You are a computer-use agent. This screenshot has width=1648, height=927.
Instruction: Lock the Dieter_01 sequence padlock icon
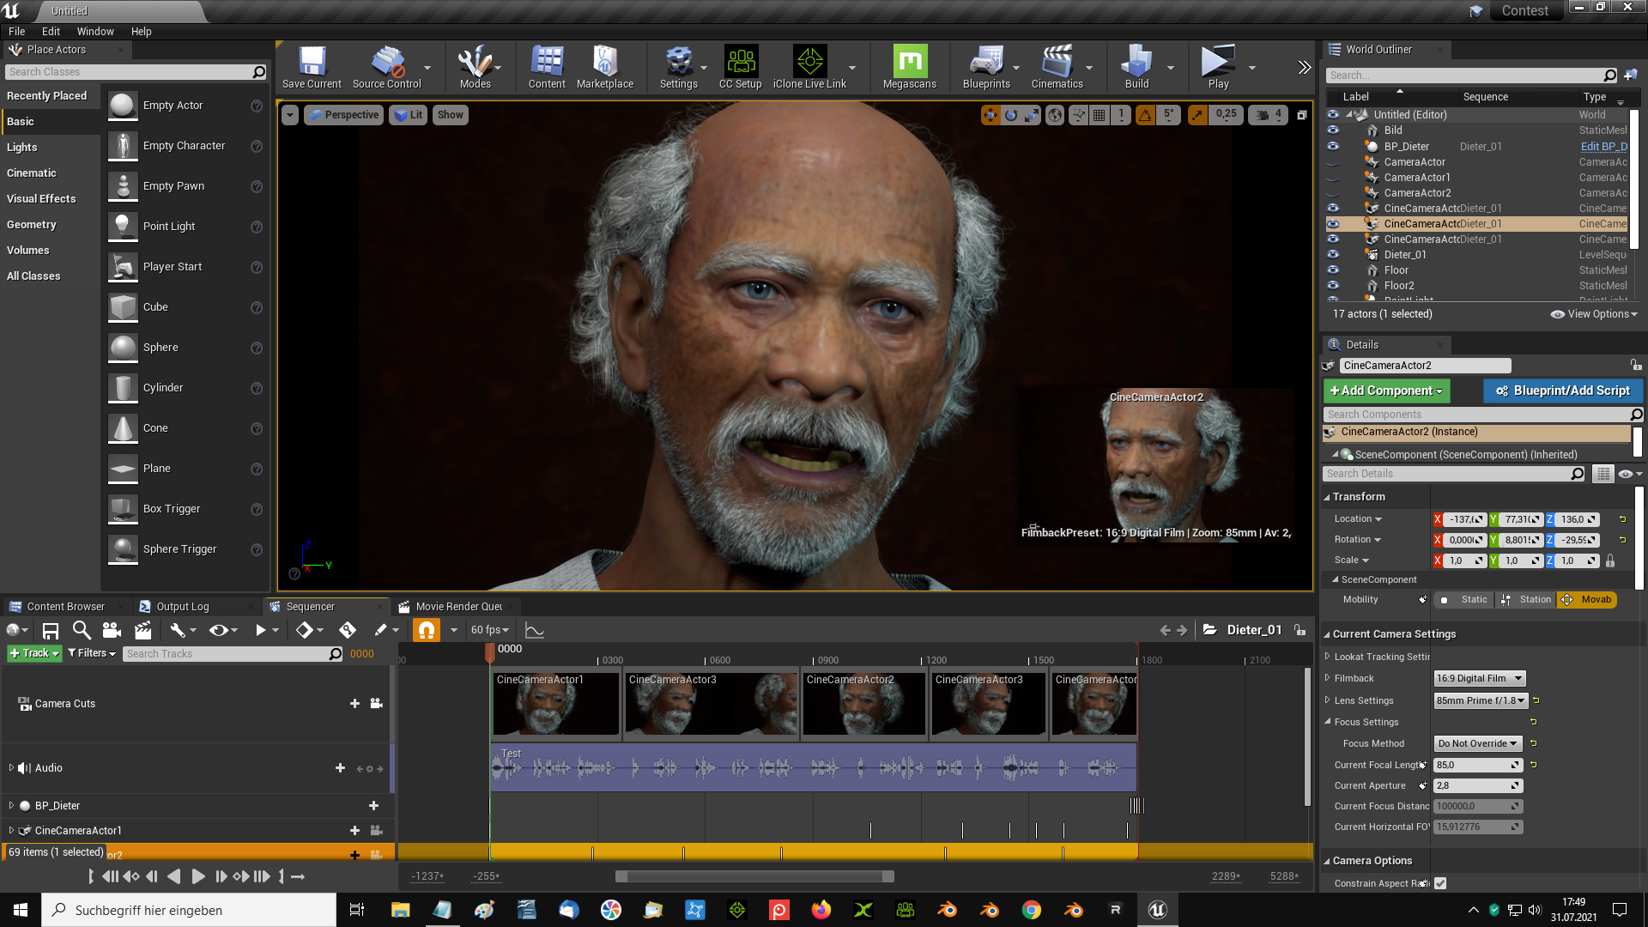(x=1300, y=629)
